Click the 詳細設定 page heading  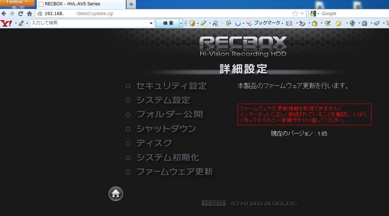244,69
